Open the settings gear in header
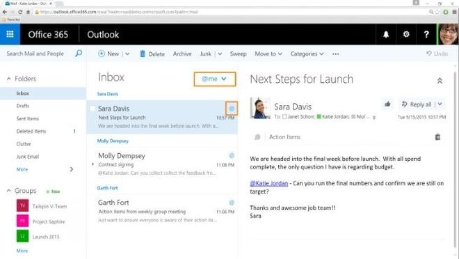 [406, 34]
